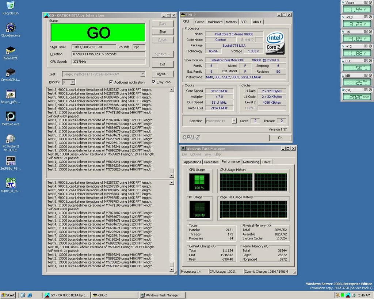The image size is (374, 299).
Task: Close the +3.3 voltage sensor panel
Action: coord(370,17)
